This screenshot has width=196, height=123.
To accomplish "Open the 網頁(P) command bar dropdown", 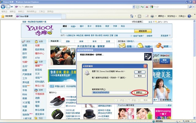I will coord(162,16).
